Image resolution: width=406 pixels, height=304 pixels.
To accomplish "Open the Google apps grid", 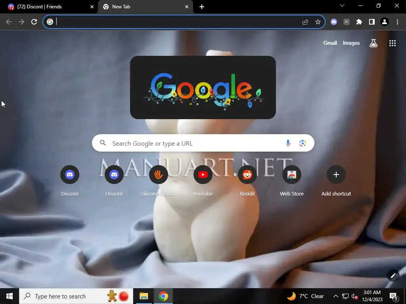I will (393, 43).
